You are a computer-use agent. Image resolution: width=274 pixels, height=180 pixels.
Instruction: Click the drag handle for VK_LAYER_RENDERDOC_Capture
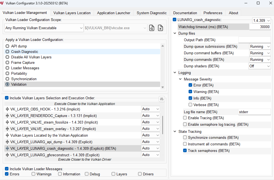[7, 115]
